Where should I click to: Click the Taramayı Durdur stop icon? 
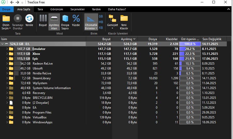tap(18, 18)
